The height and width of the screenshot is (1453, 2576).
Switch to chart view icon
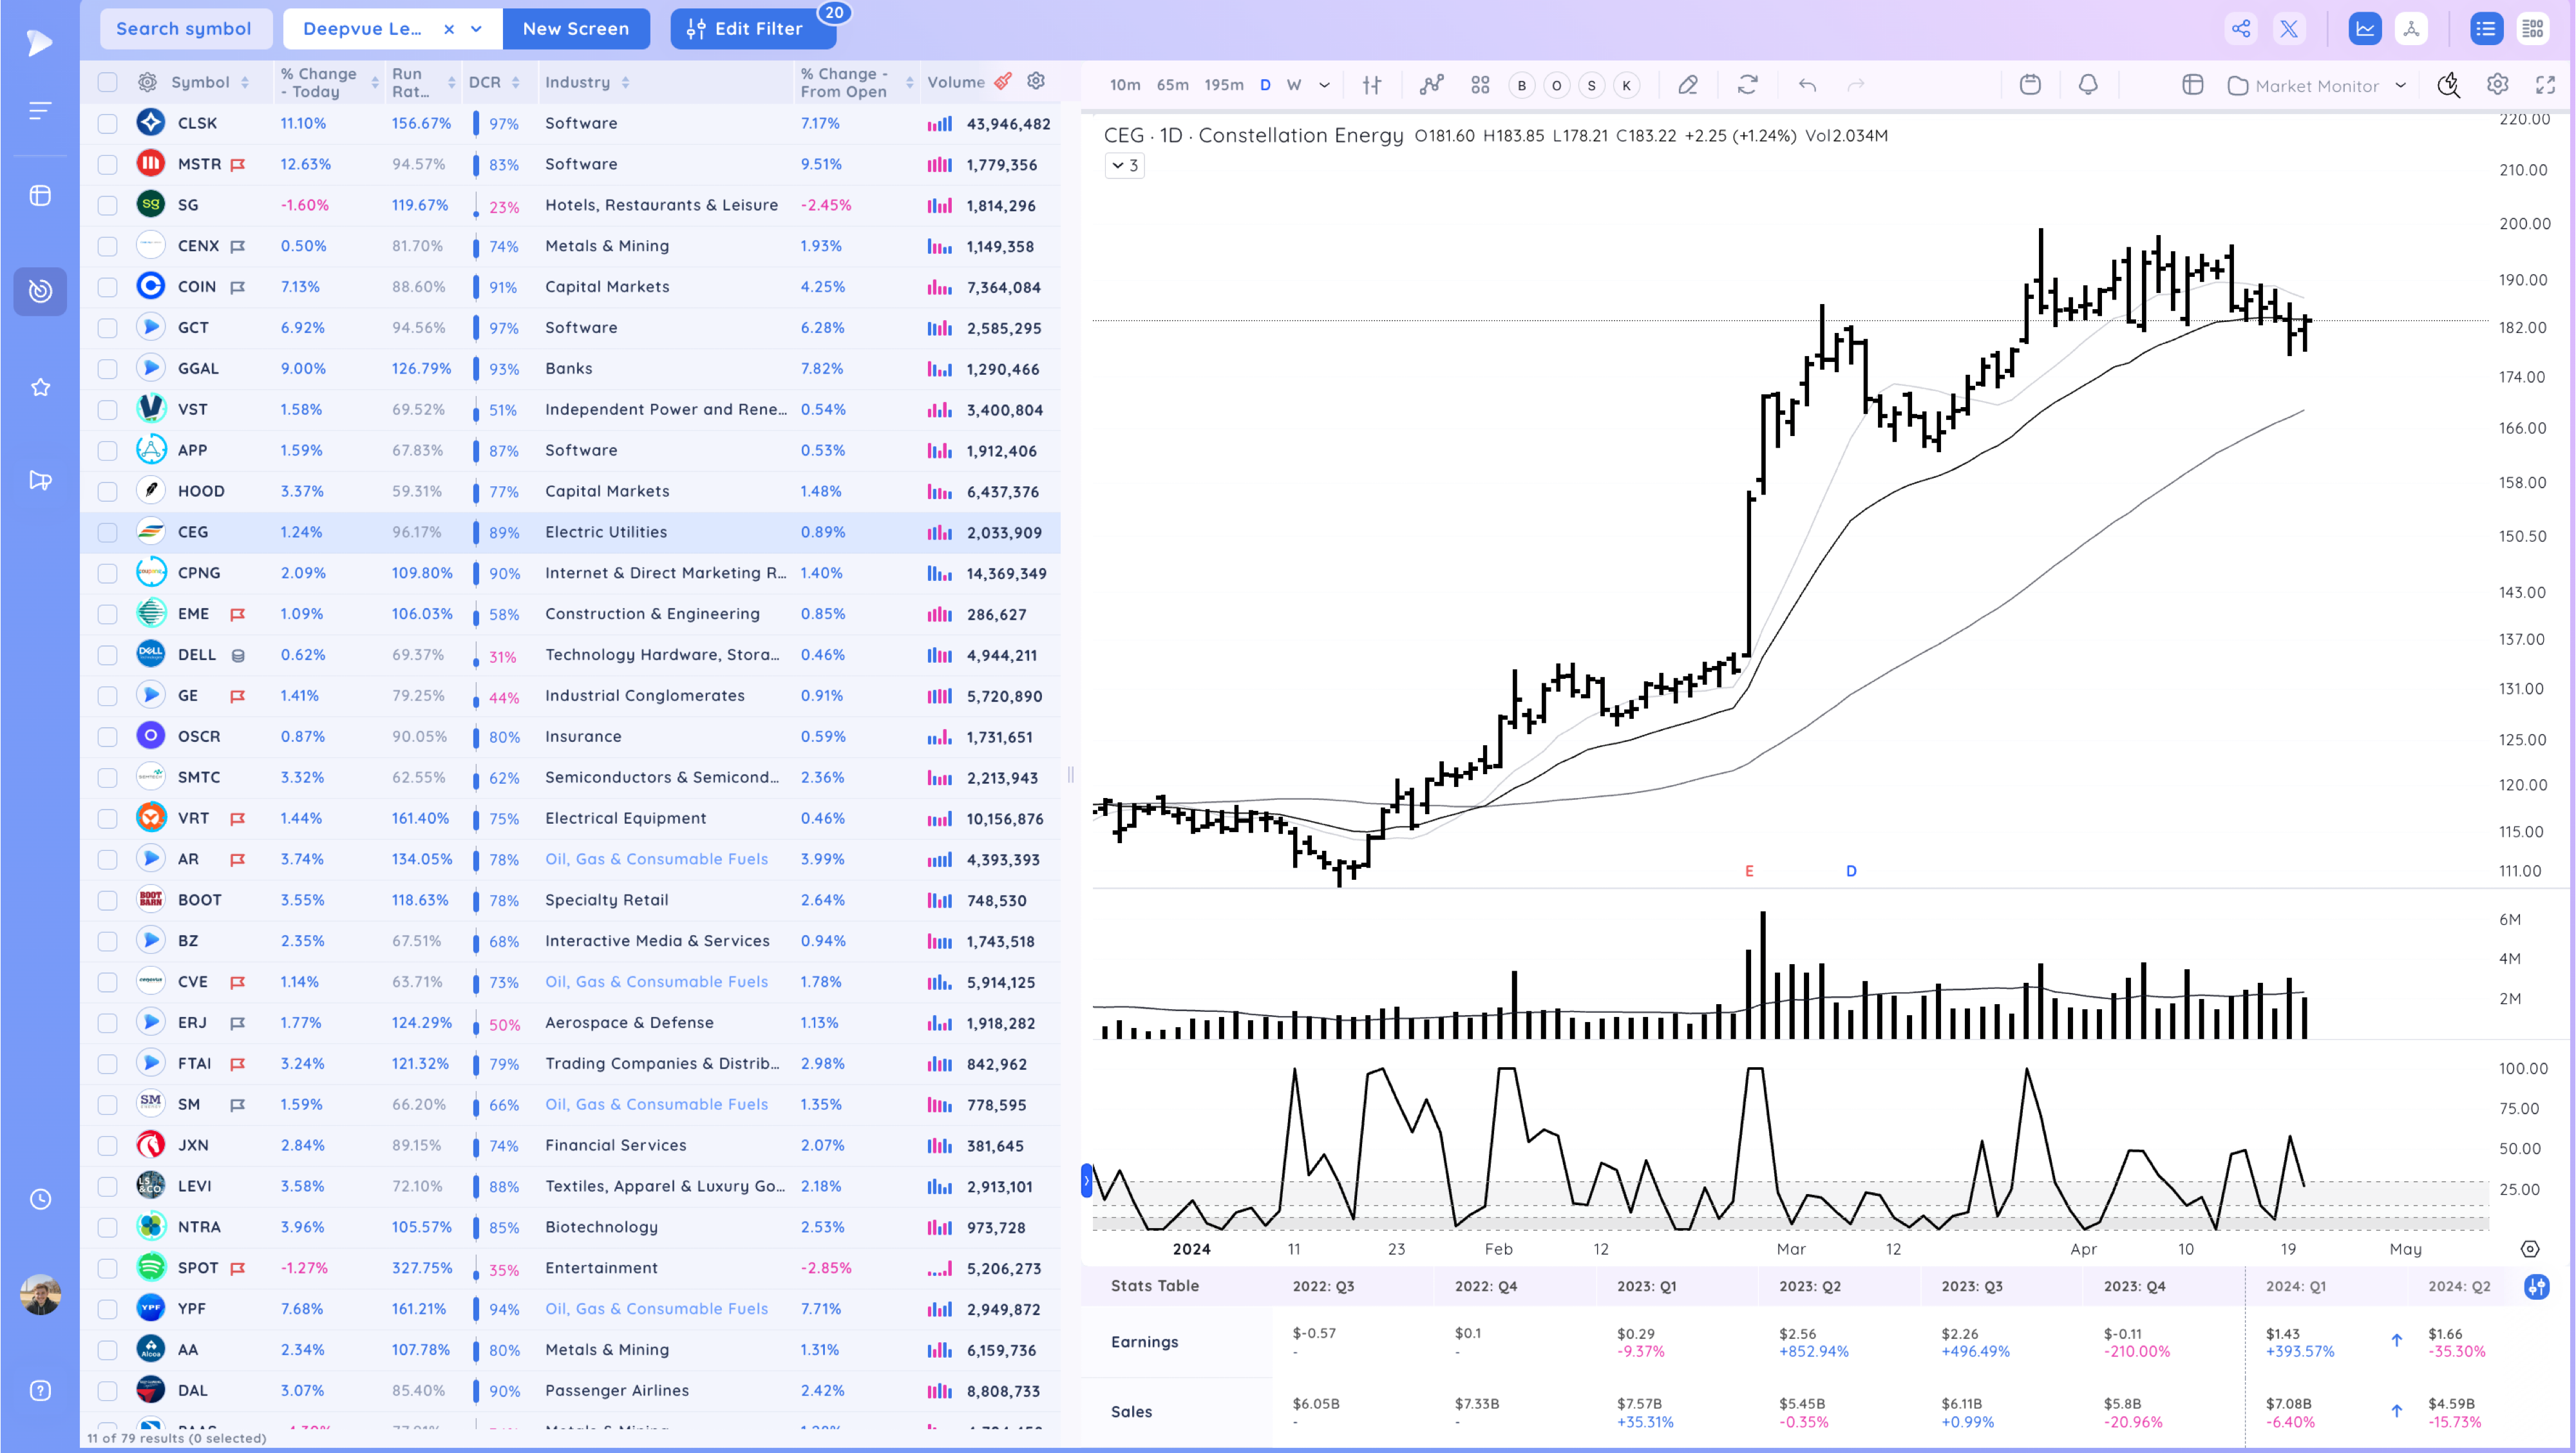pyautogui.click(x=2365, y=29)
